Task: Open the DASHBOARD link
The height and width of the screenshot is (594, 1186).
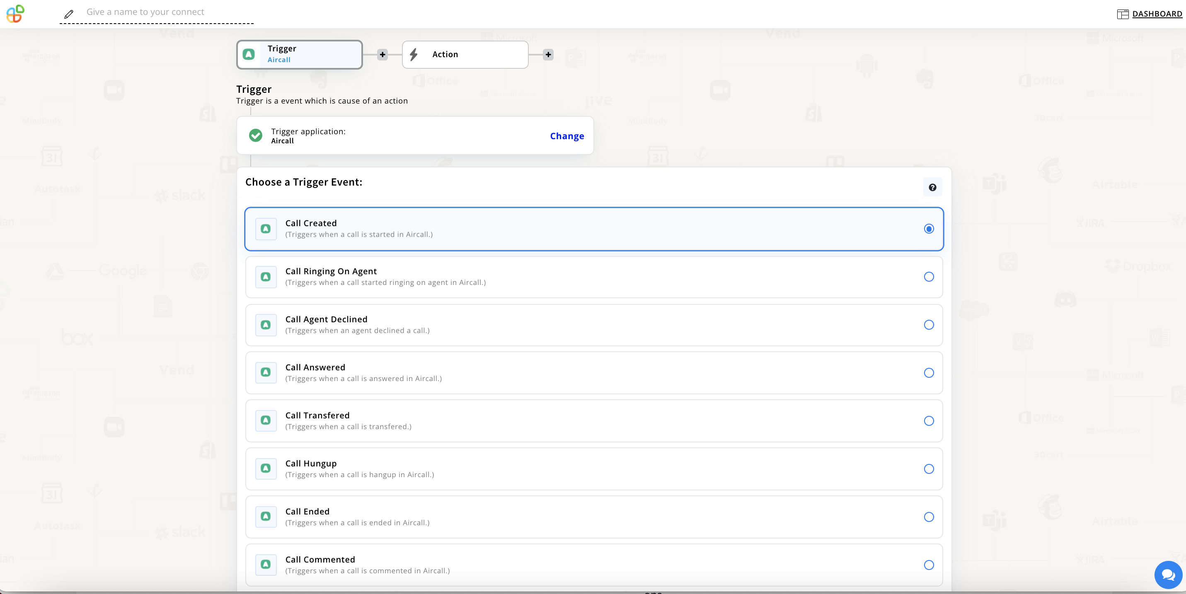Action: click(1157, 14)
